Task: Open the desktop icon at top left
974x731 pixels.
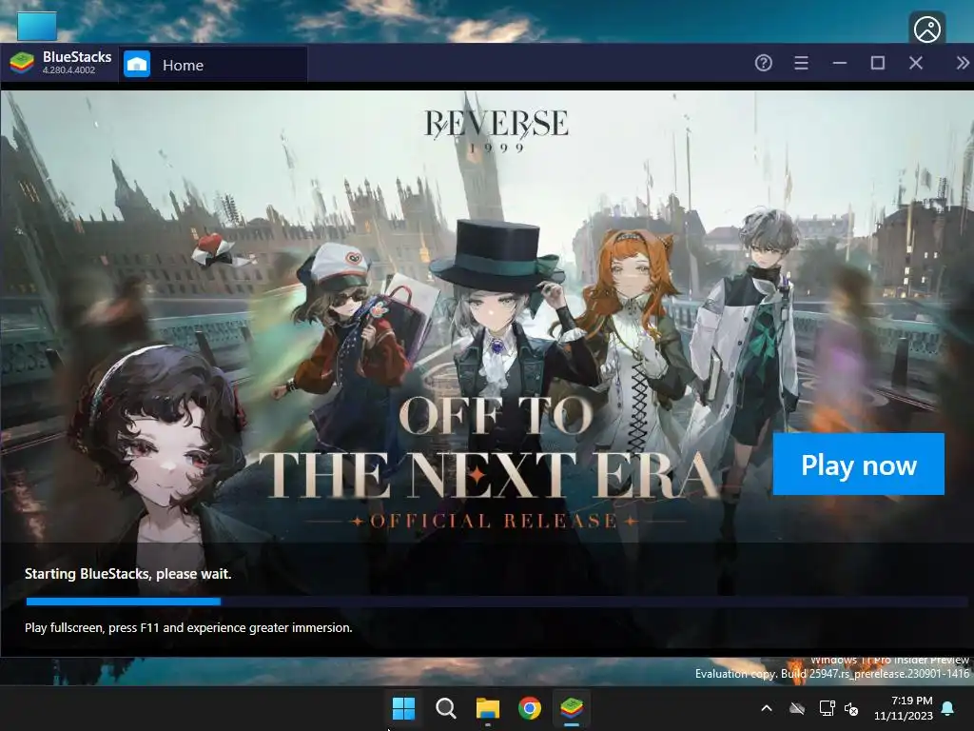Action: pos(37,25)
